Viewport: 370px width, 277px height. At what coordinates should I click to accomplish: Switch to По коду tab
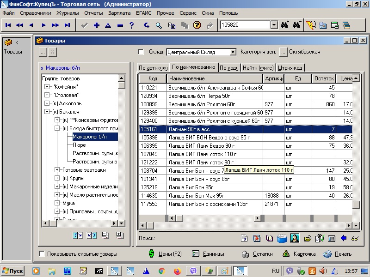(229, 68)
